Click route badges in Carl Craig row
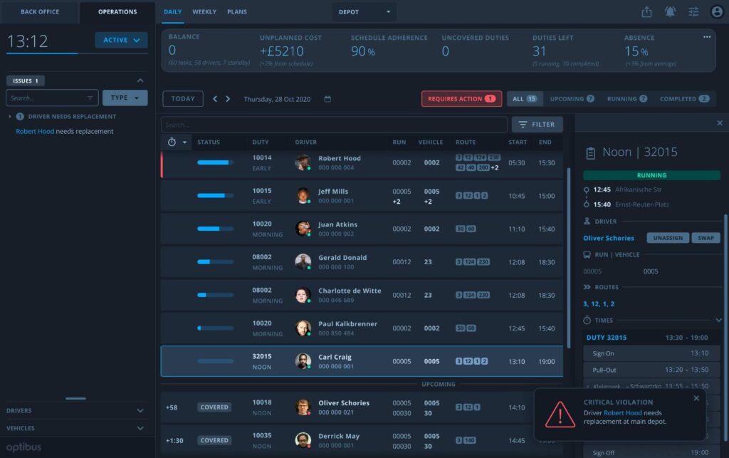 [x=471, y=361]
